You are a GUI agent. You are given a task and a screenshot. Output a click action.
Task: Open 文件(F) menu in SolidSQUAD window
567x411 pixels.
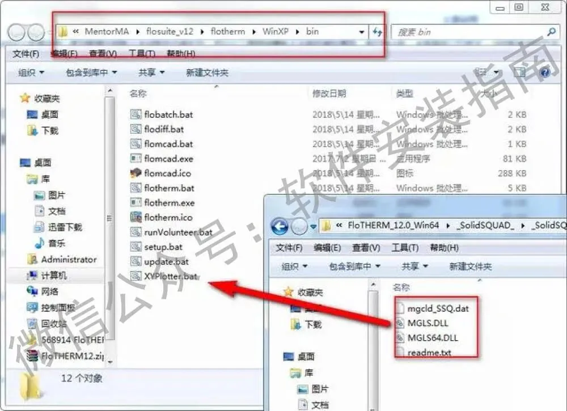[x=289, y=248]
